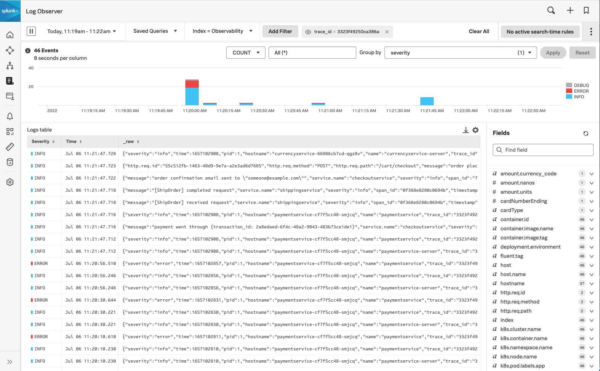Select Log Observer sidebar icon
Viewport: 600px width, 371px height.
[x=10, y=81]
